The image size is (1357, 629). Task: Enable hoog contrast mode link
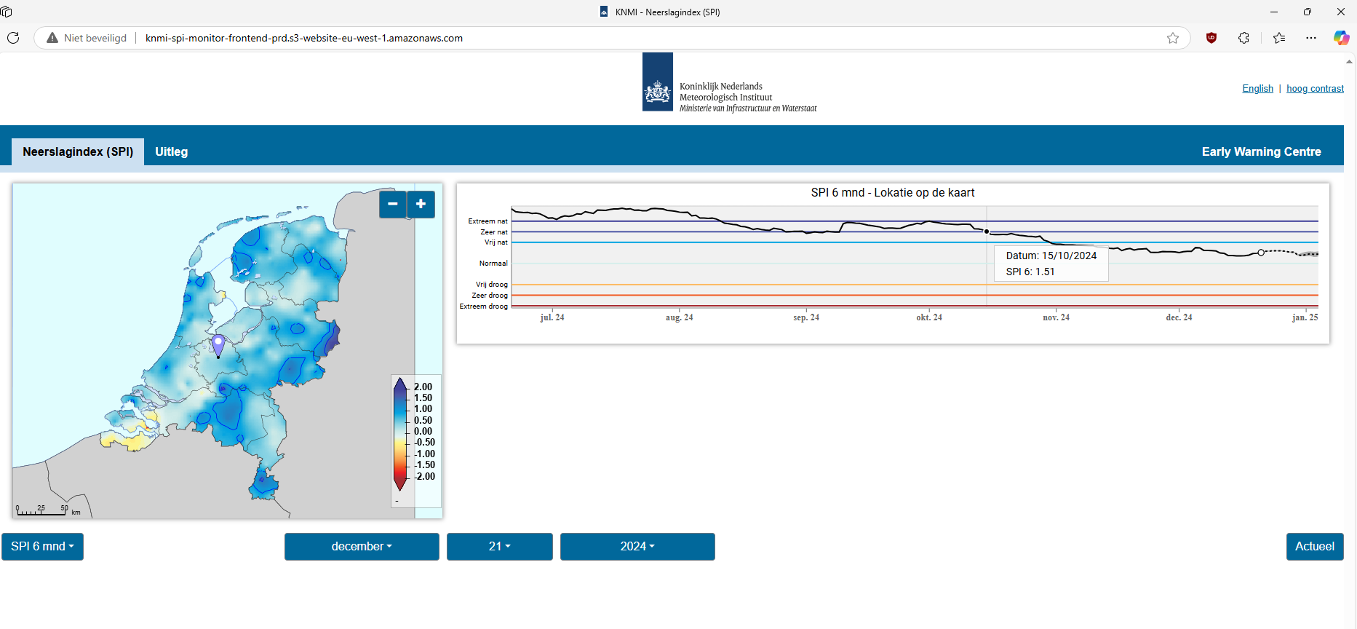[x=1315, y=88]
